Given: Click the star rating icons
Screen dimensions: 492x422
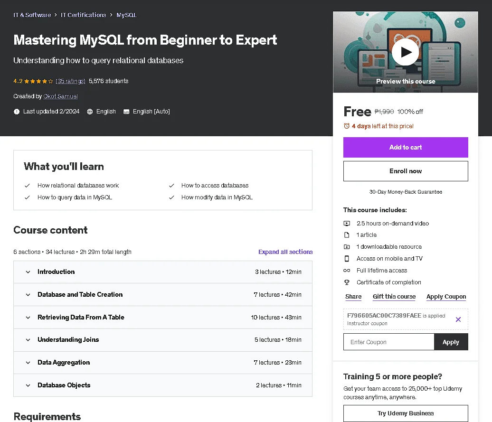Looking at the screenshot, I should 38,81.
